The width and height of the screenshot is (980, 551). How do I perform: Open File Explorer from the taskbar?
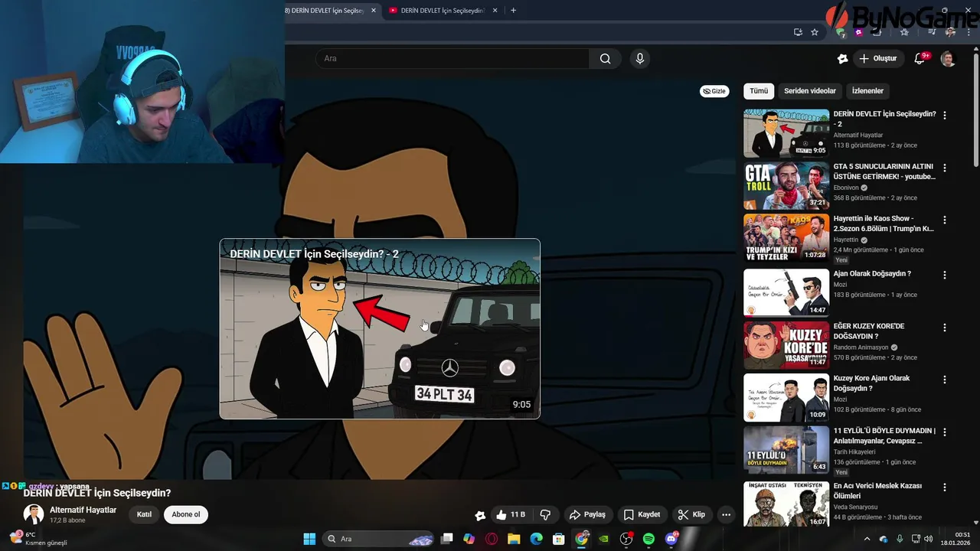pos(514,539)
